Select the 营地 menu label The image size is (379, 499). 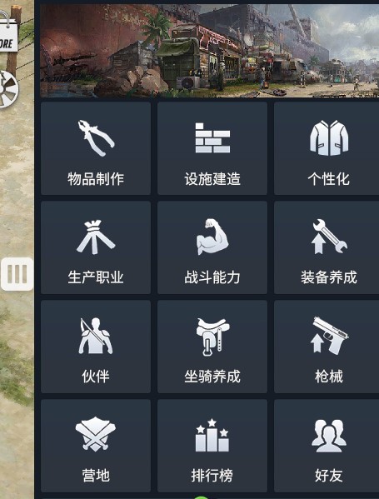pyautogui.click(x=96, y=476)
